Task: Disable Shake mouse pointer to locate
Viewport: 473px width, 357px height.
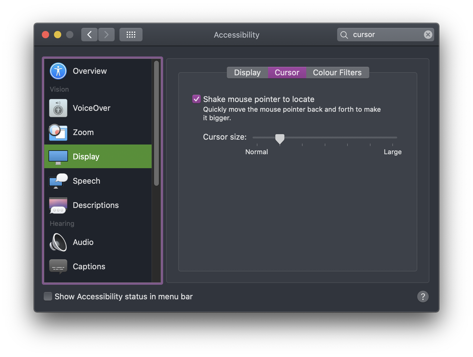Action: [x=196, y=99]
